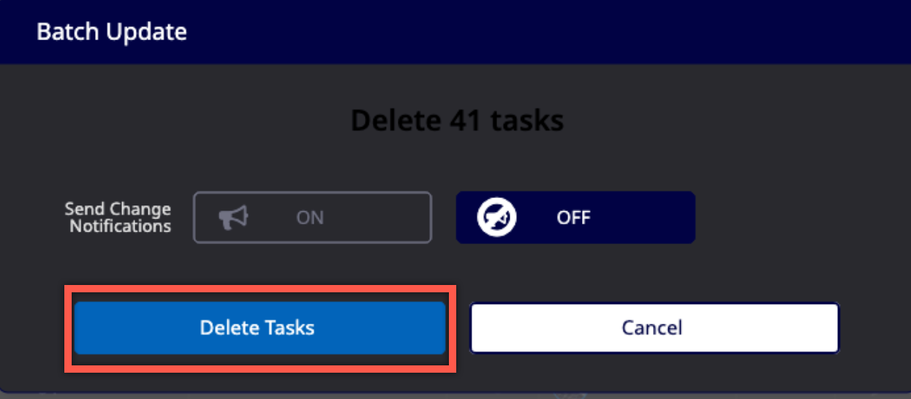The image size is (911, 399).
Task: Click the Delete Tasks button
Action: click(260, 327)
